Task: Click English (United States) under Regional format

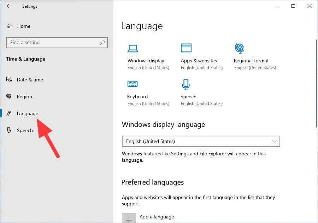Action: (x=255, y=68)
